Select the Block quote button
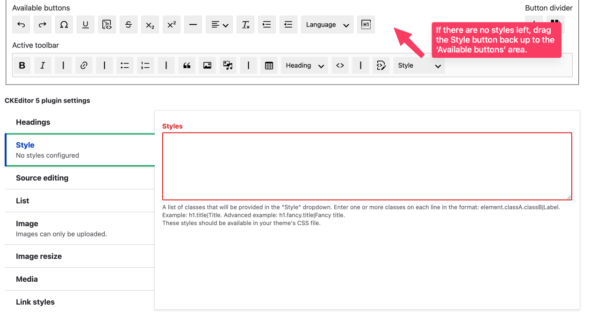 coord(187,66)
